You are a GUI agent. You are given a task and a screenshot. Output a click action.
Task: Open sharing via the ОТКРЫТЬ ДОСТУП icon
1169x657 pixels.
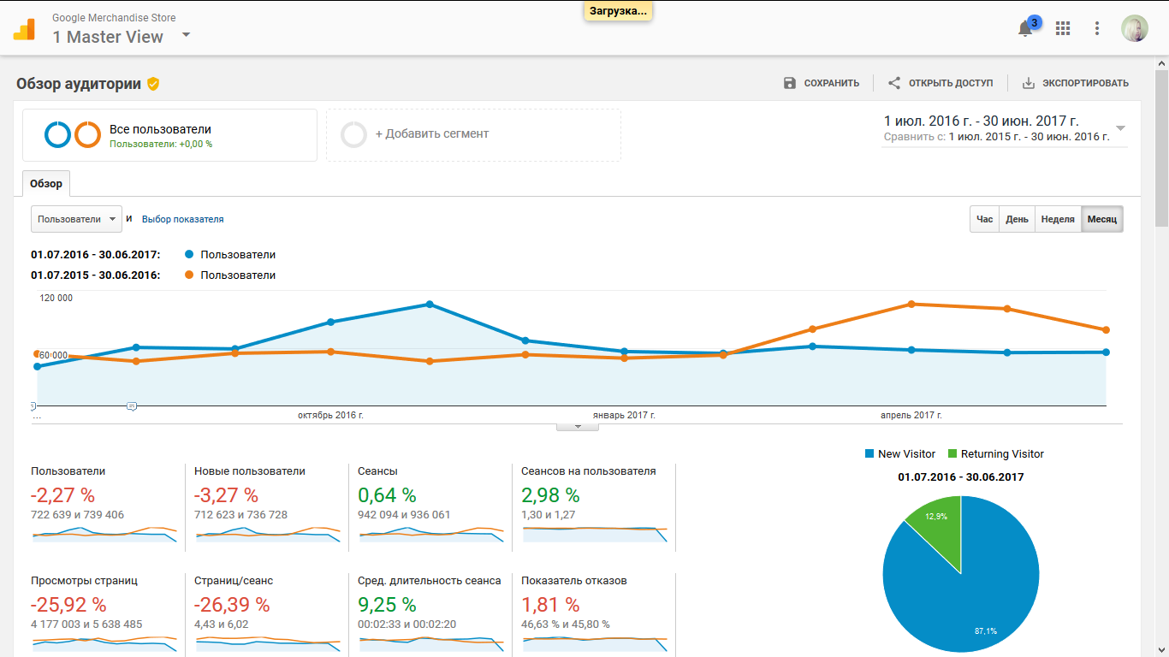point(893,82)
